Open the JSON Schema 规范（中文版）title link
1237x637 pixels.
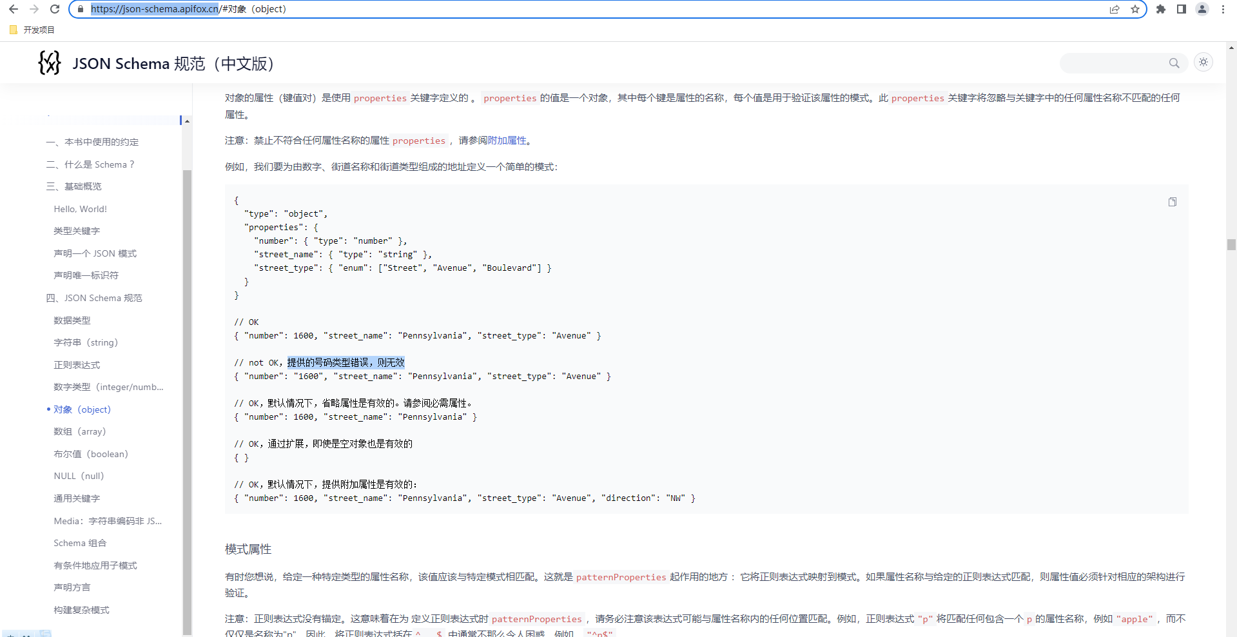[x=175, y=63]
